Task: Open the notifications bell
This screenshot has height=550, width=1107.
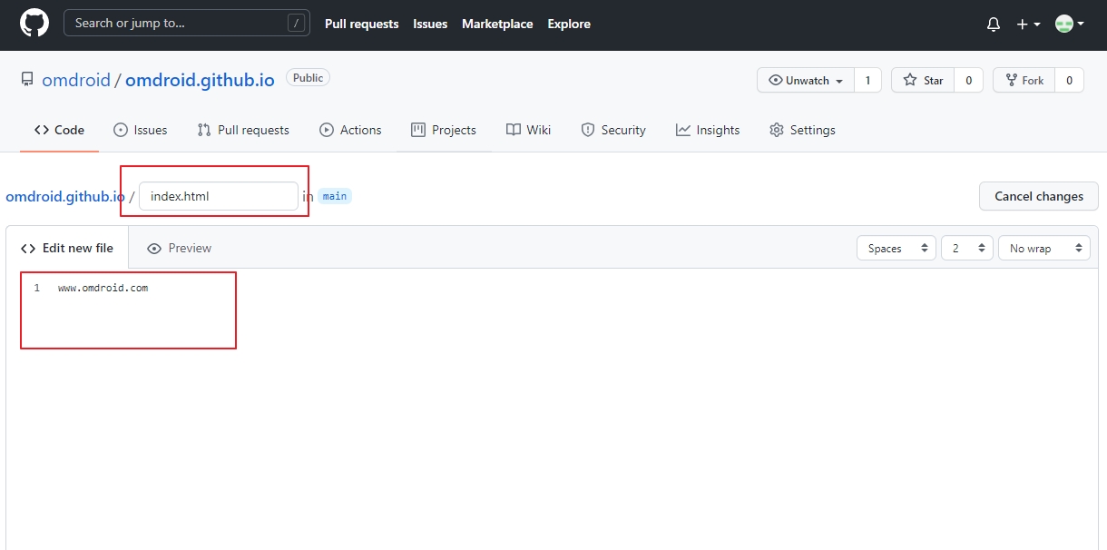Action: (994, 25)
